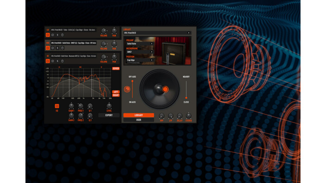Viewport: 326px width, 183px height.
Task: Click the MID slot Volume knob
Action: 104,44
